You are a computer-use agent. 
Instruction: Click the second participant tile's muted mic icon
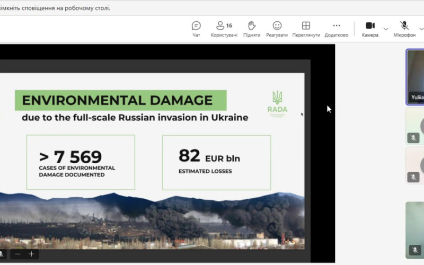[413, 138]
